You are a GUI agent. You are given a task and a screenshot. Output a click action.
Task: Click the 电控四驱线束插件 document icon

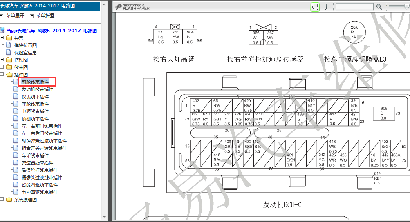pos(16,192)
